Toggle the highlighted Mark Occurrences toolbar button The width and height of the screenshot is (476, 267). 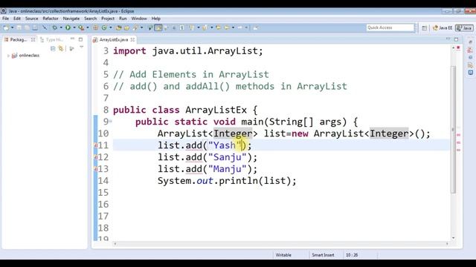pyautogui.click(x=158, y=27)
